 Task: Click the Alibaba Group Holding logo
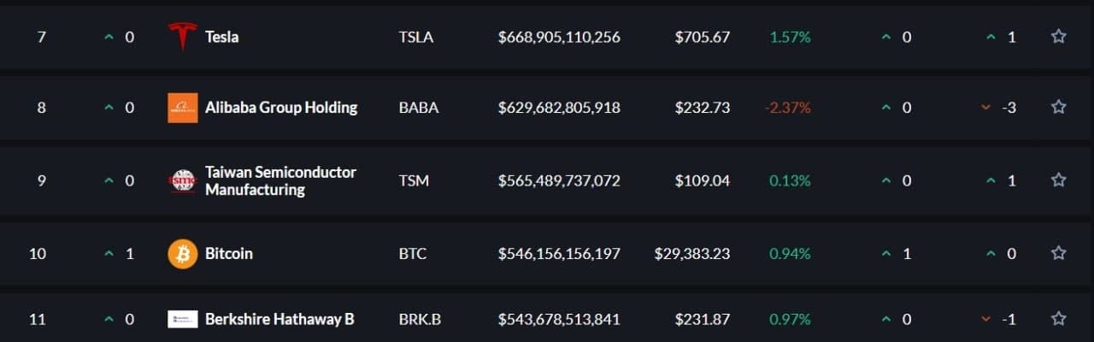[x=182, y=108]
